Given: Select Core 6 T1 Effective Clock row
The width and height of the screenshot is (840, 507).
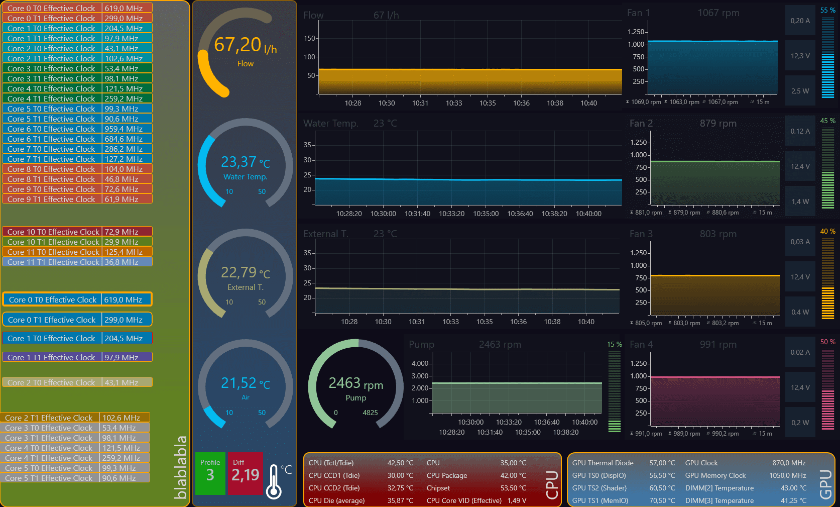Looking at the screenshot, I should [x=77, y=139].
